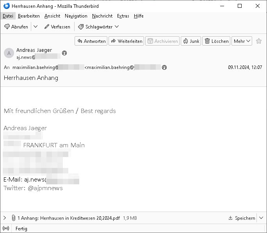Click the sender avatar circle
This screenshot has height=233, width=267.
pos(9,53)
